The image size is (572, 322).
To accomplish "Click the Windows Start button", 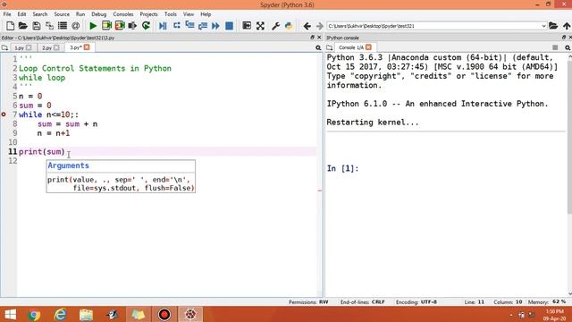I will (x=10, y=315).
